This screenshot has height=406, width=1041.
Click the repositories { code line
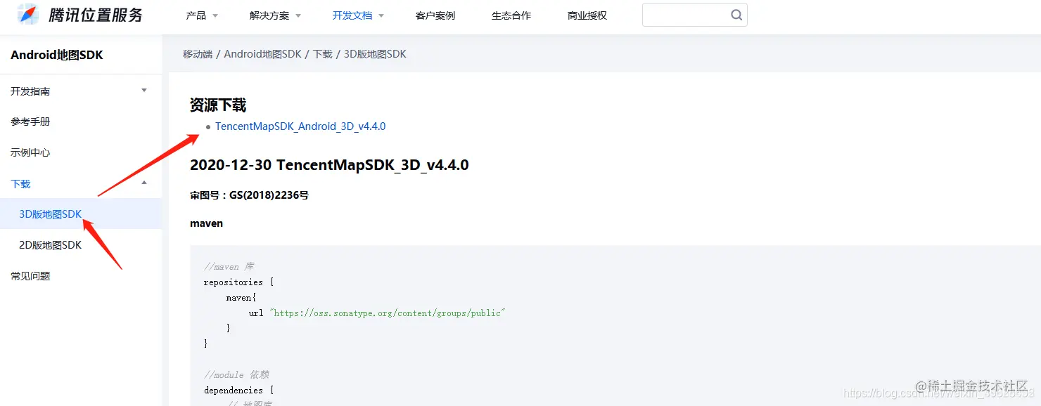pyautogui.click(x=238, y=282)
